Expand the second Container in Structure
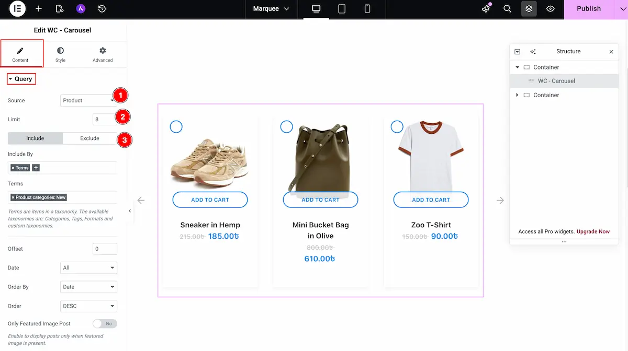The image size is (628, 351). pos(518,95)
